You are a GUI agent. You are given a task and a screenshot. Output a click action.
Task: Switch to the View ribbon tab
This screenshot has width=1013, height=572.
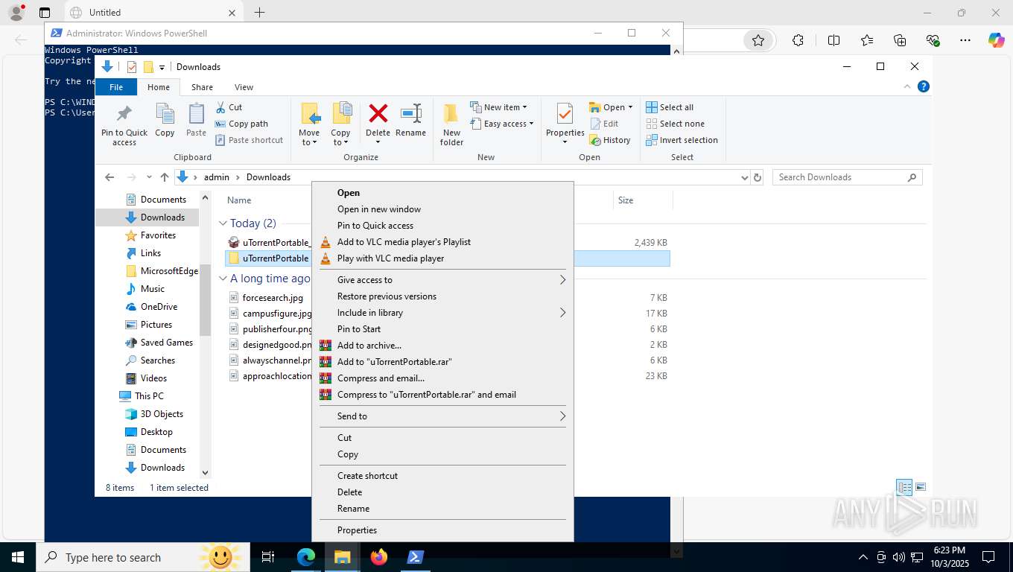[x=244, y=87]
